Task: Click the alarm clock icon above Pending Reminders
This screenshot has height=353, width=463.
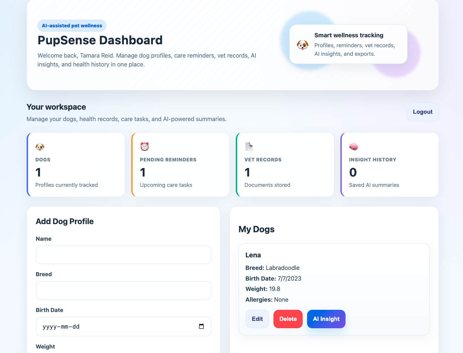Action: click(x=144, y=147)
